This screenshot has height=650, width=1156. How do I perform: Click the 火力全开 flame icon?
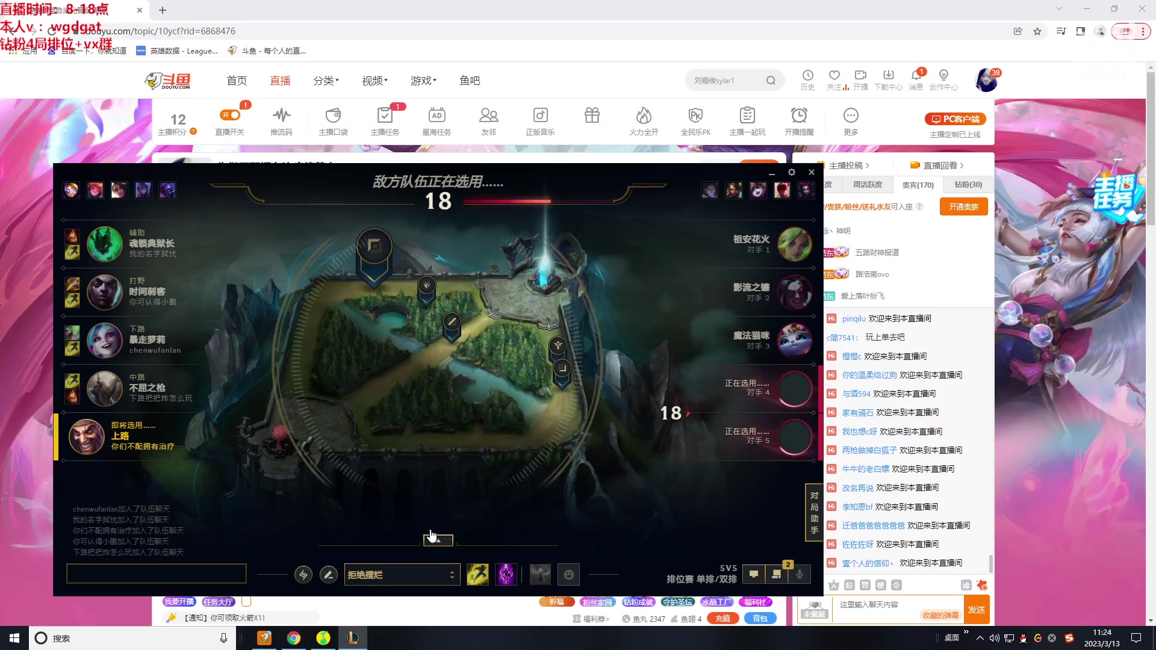[x=644, y=115]
